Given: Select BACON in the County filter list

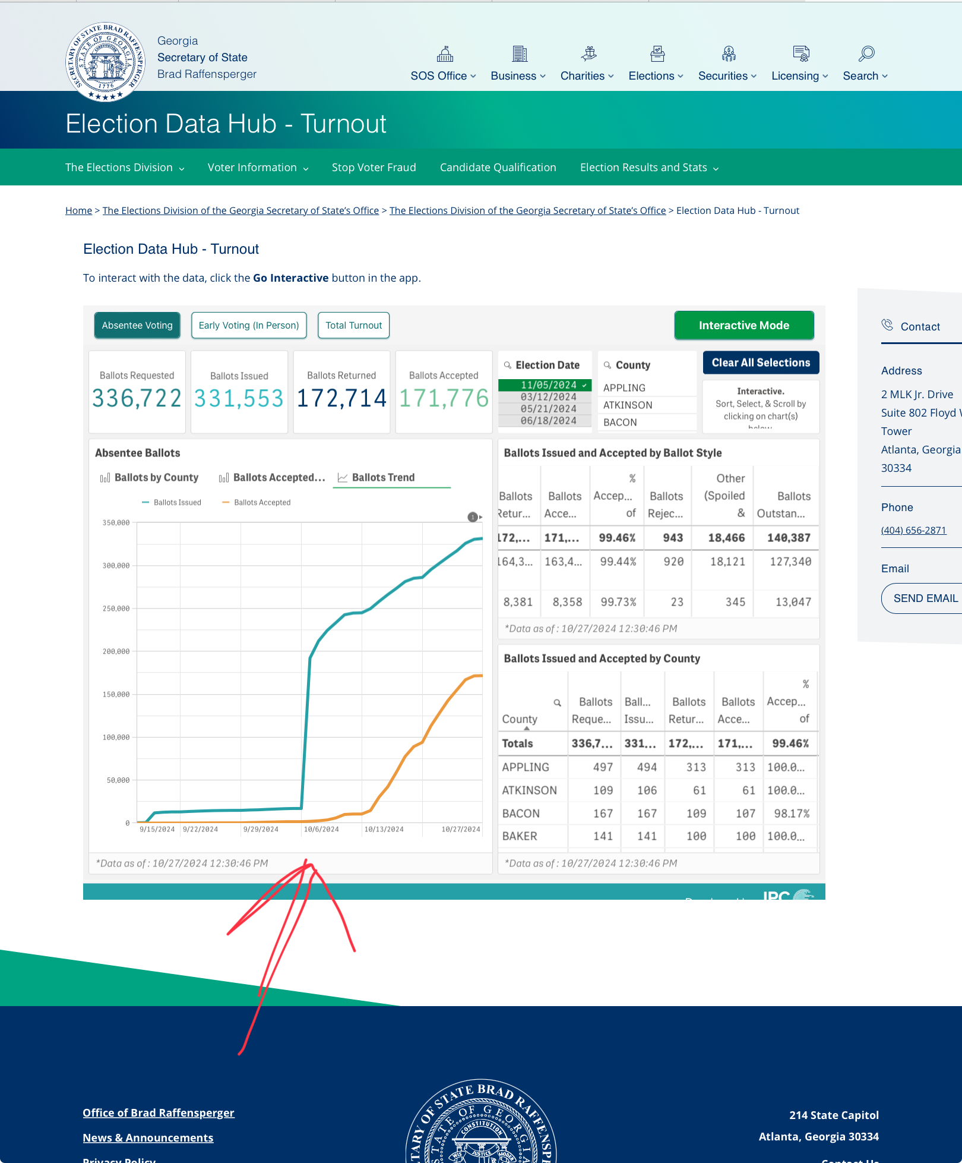Looking at the screenshot, I should pos(647,422).
